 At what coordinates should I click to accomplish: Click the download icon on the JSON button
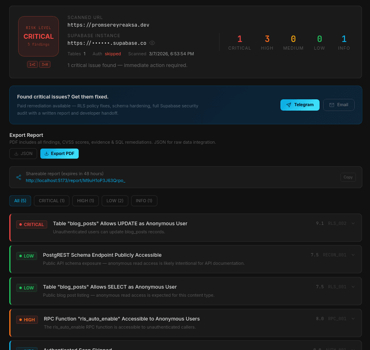tap(15, 153)
